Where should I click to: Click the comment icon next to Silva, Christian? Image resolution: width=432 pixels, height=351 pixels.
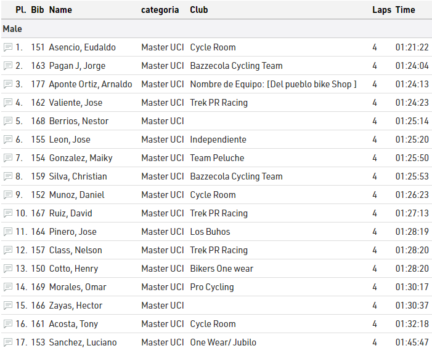point(8,176)
